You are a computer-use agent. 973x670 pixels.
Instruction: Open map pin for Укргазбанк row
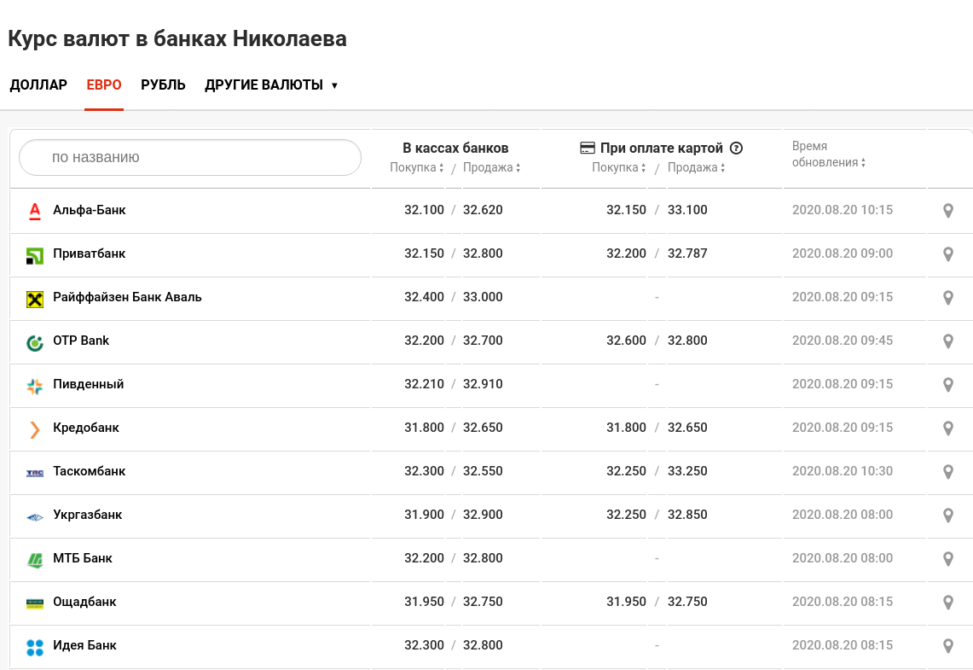[948, 515]
